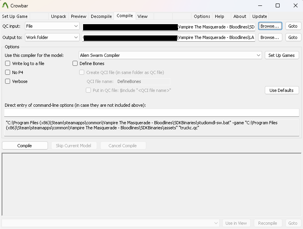Reset options with Use Defaults
Screen dimensions: 303x229
click(x=282, y=90)
